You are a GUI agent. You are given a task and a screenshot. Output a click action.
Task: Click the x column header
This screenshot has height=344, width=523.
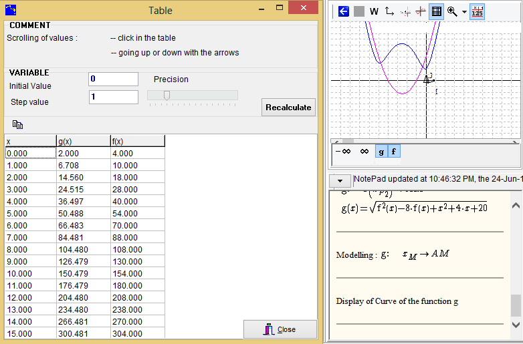31,141
